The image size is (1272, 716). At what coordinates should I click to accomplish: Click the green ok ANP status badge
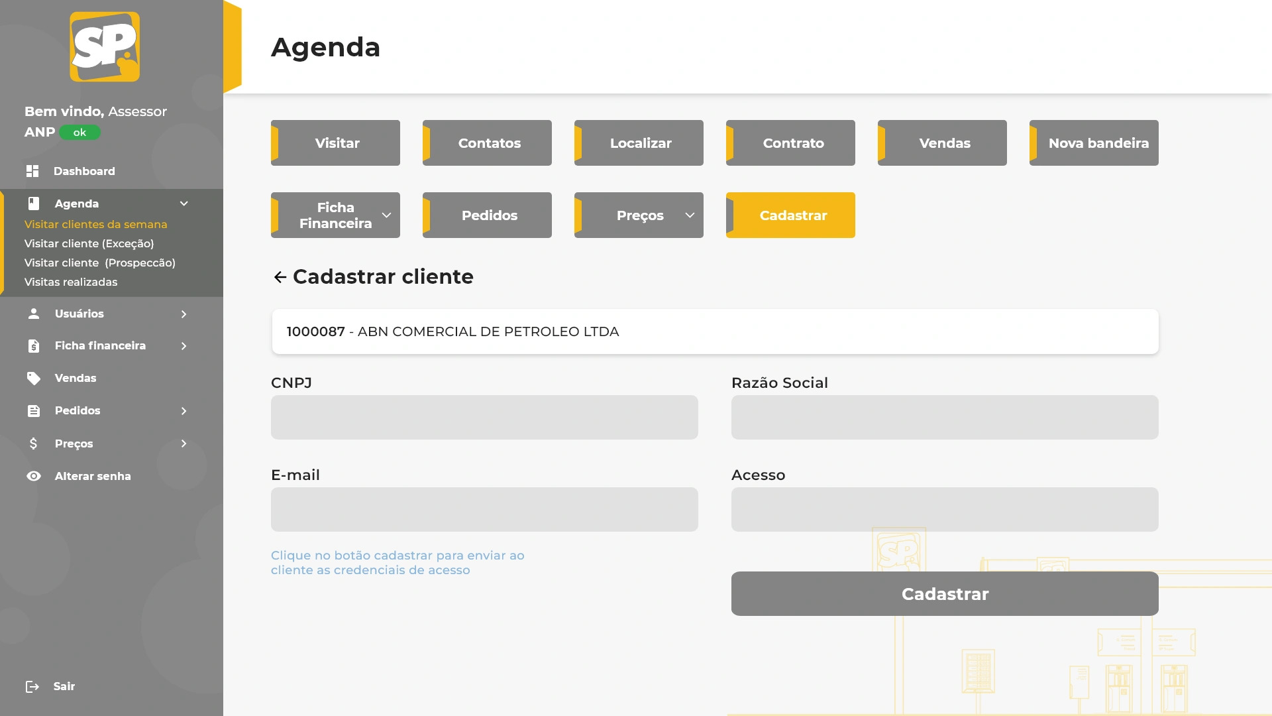coord(79,133)
